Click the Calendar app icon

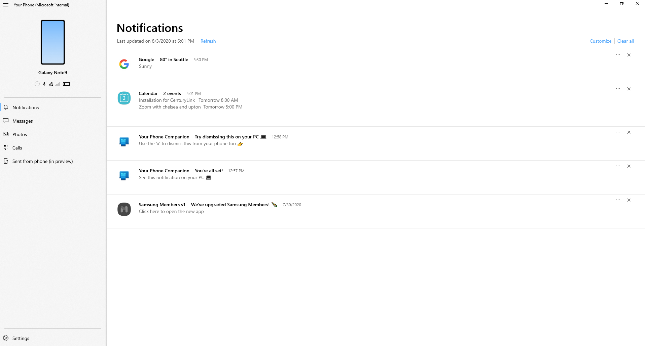(x=124, y=98)
